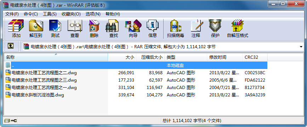Click modified date 2004/7/21
The height and width of the screenshot is (127, 307).
pos(224,88)
